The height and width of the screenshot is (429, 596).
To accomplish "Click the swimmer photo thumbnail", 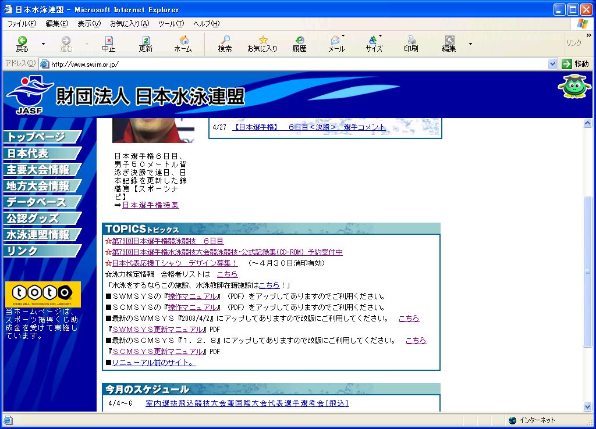I will click(153, 130).
